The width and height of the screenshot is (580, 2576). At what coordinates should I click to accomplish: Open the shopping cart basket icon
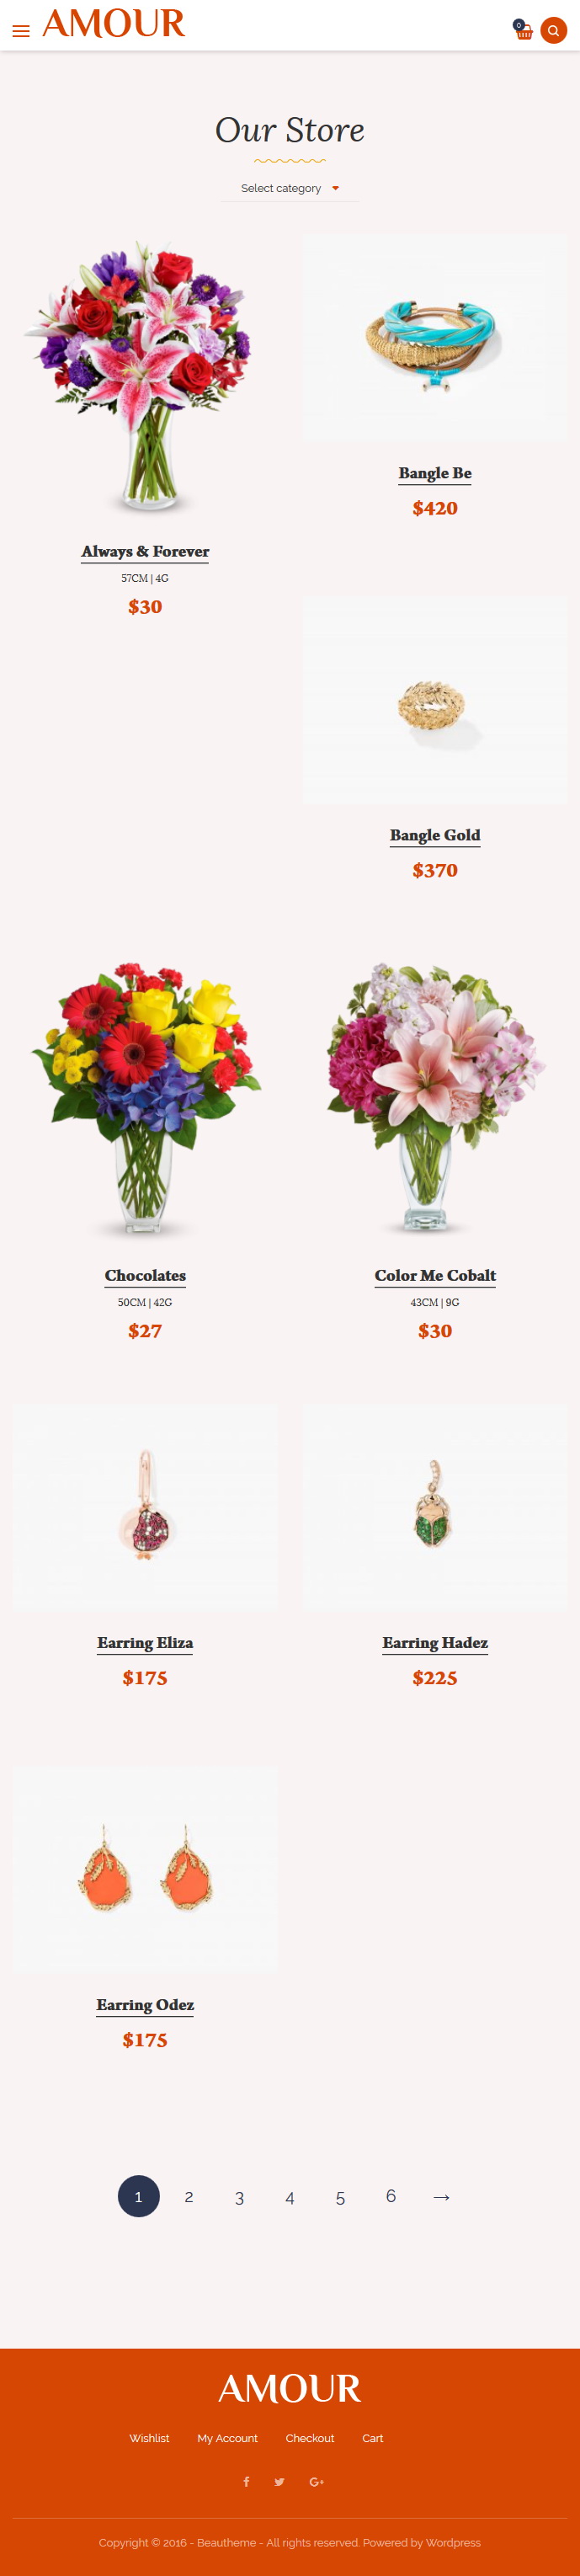pos(523,31)
